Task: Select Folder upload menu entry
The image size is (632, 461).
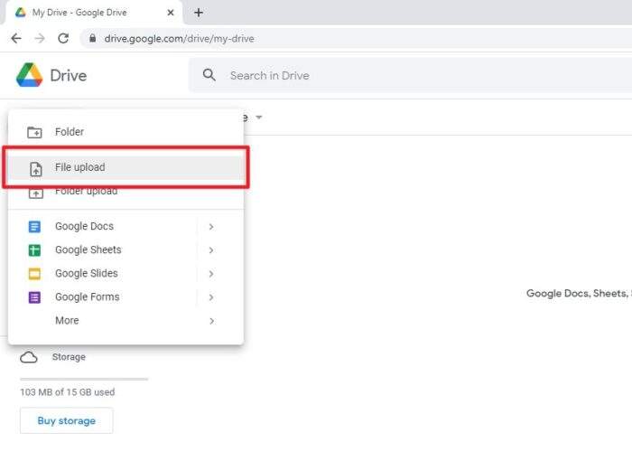Action: point(125,193)
